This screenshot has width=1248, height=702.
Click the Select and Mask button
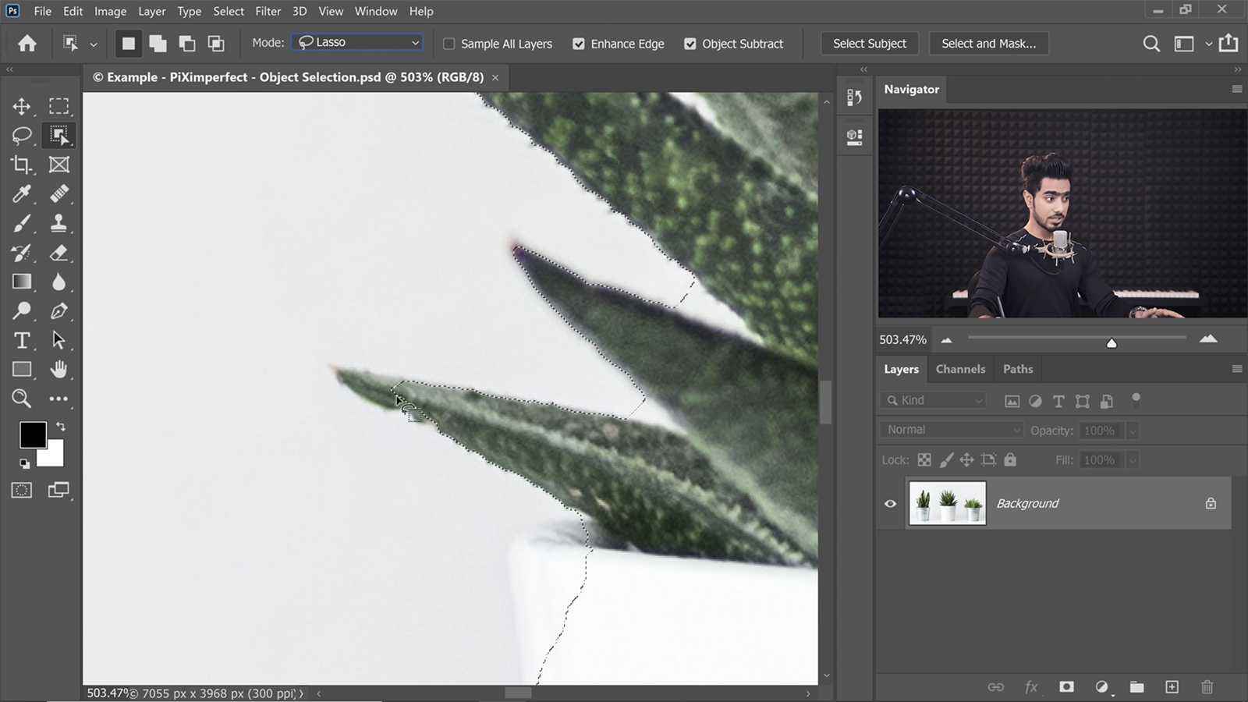[989, 44]
